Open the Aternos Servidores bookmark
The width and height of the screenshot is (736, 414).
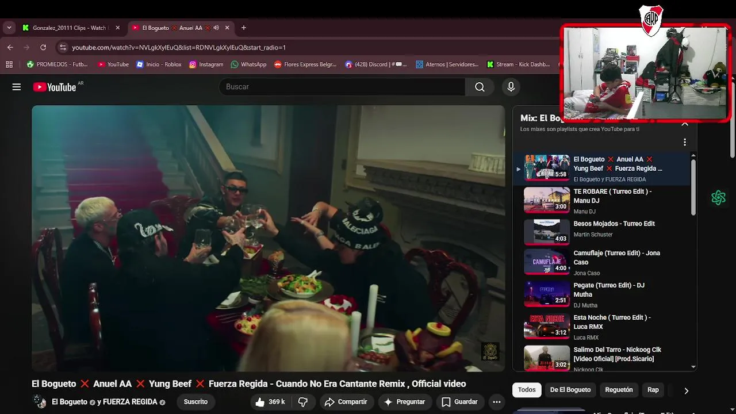pyautogui.click(x=447, y=64)
